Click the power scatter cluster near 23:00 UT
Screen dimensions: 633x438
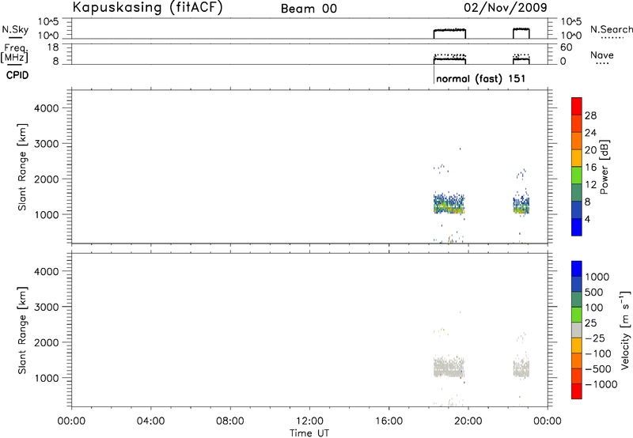[521, 205]
